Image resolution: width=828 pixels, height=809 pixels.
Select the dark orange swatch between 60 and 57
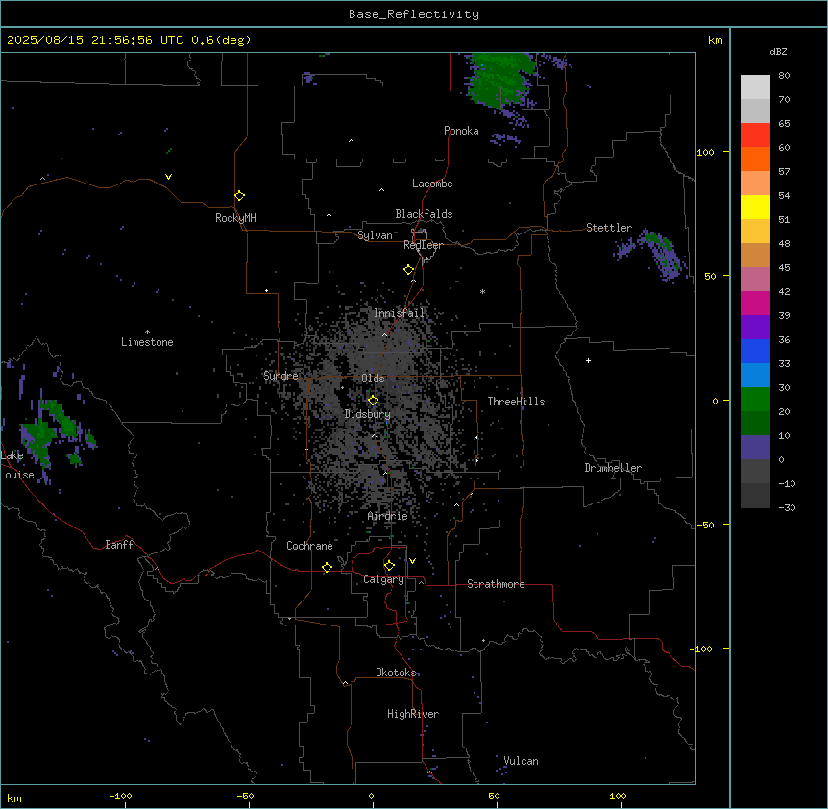click(755, 159)
